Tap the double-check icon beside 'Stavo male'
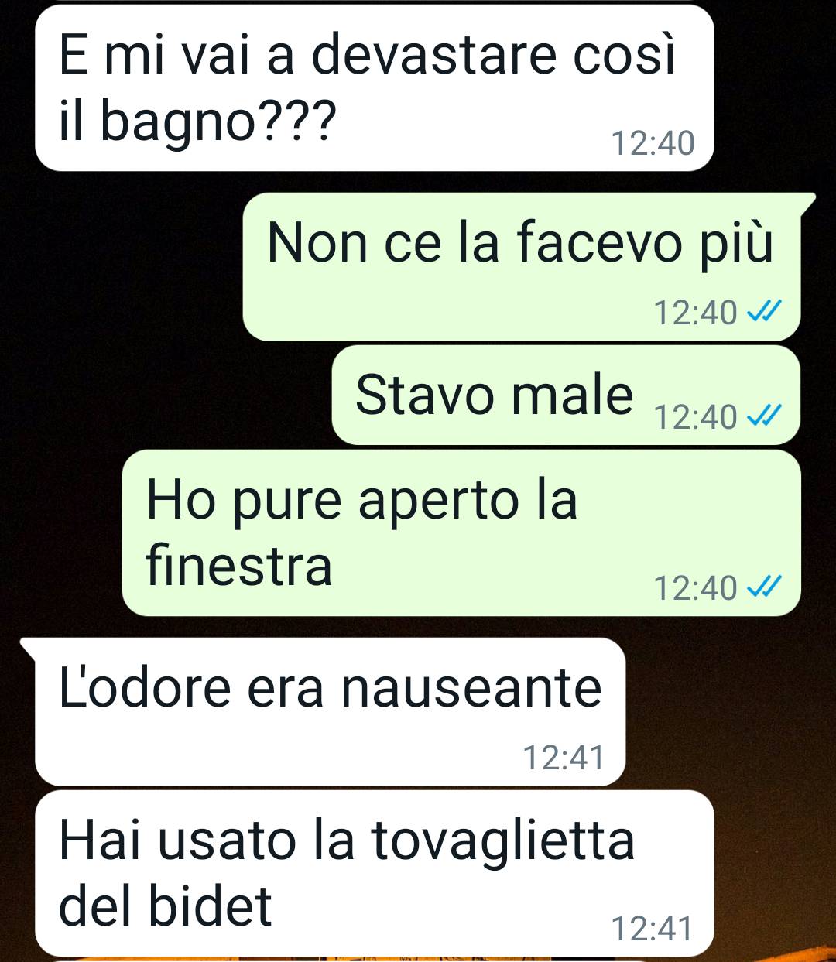 (x=763, y=416)
